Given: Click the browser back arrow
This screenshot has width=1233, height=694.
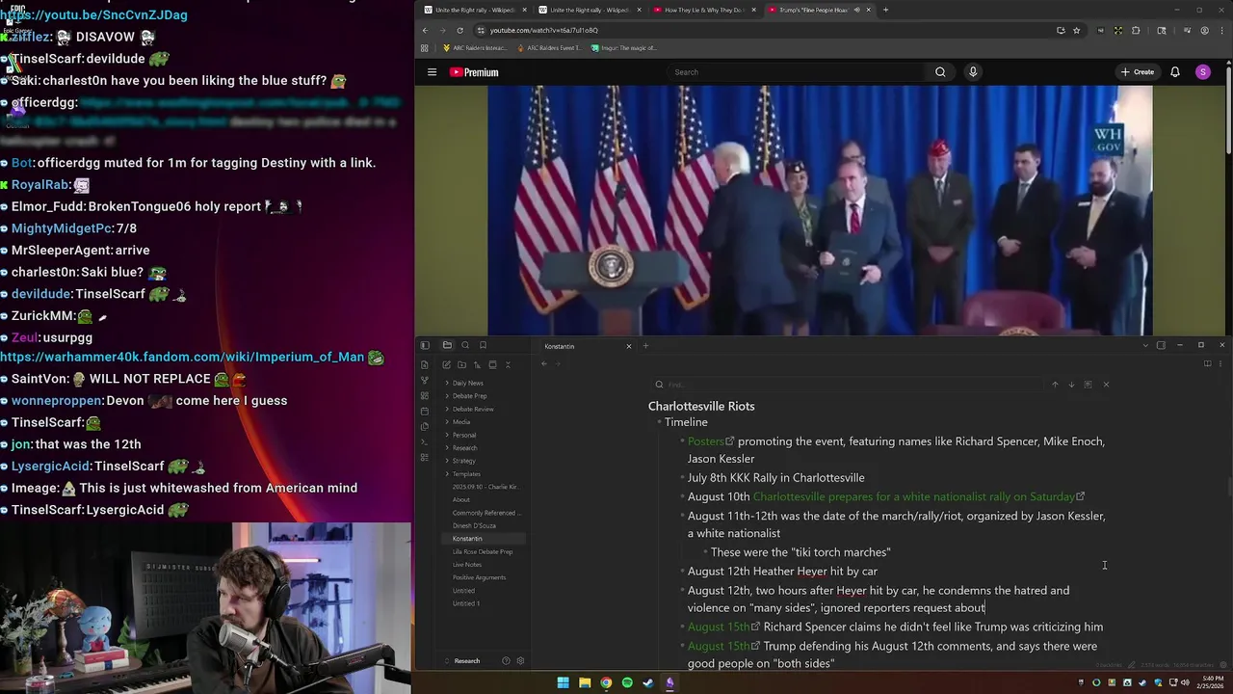Looking at the screenshot, I should click(x=426, y=30).
